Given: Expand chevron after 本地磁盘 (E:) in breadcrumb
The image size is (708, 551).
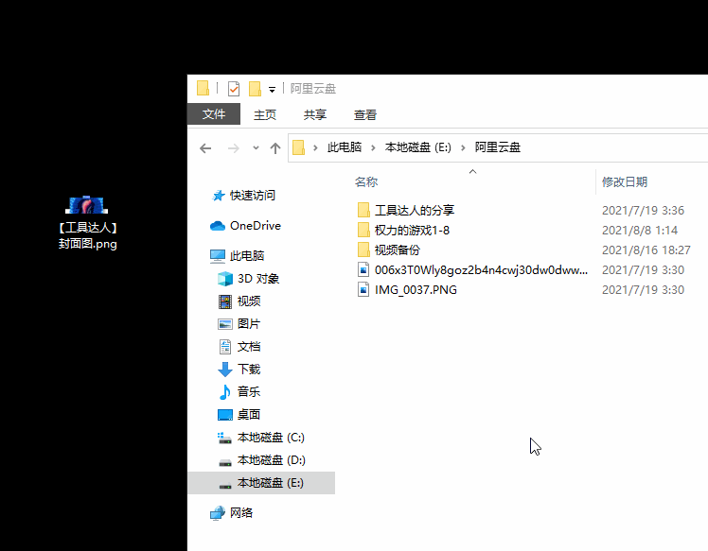Looking at the screenshot, I should 463,147.
